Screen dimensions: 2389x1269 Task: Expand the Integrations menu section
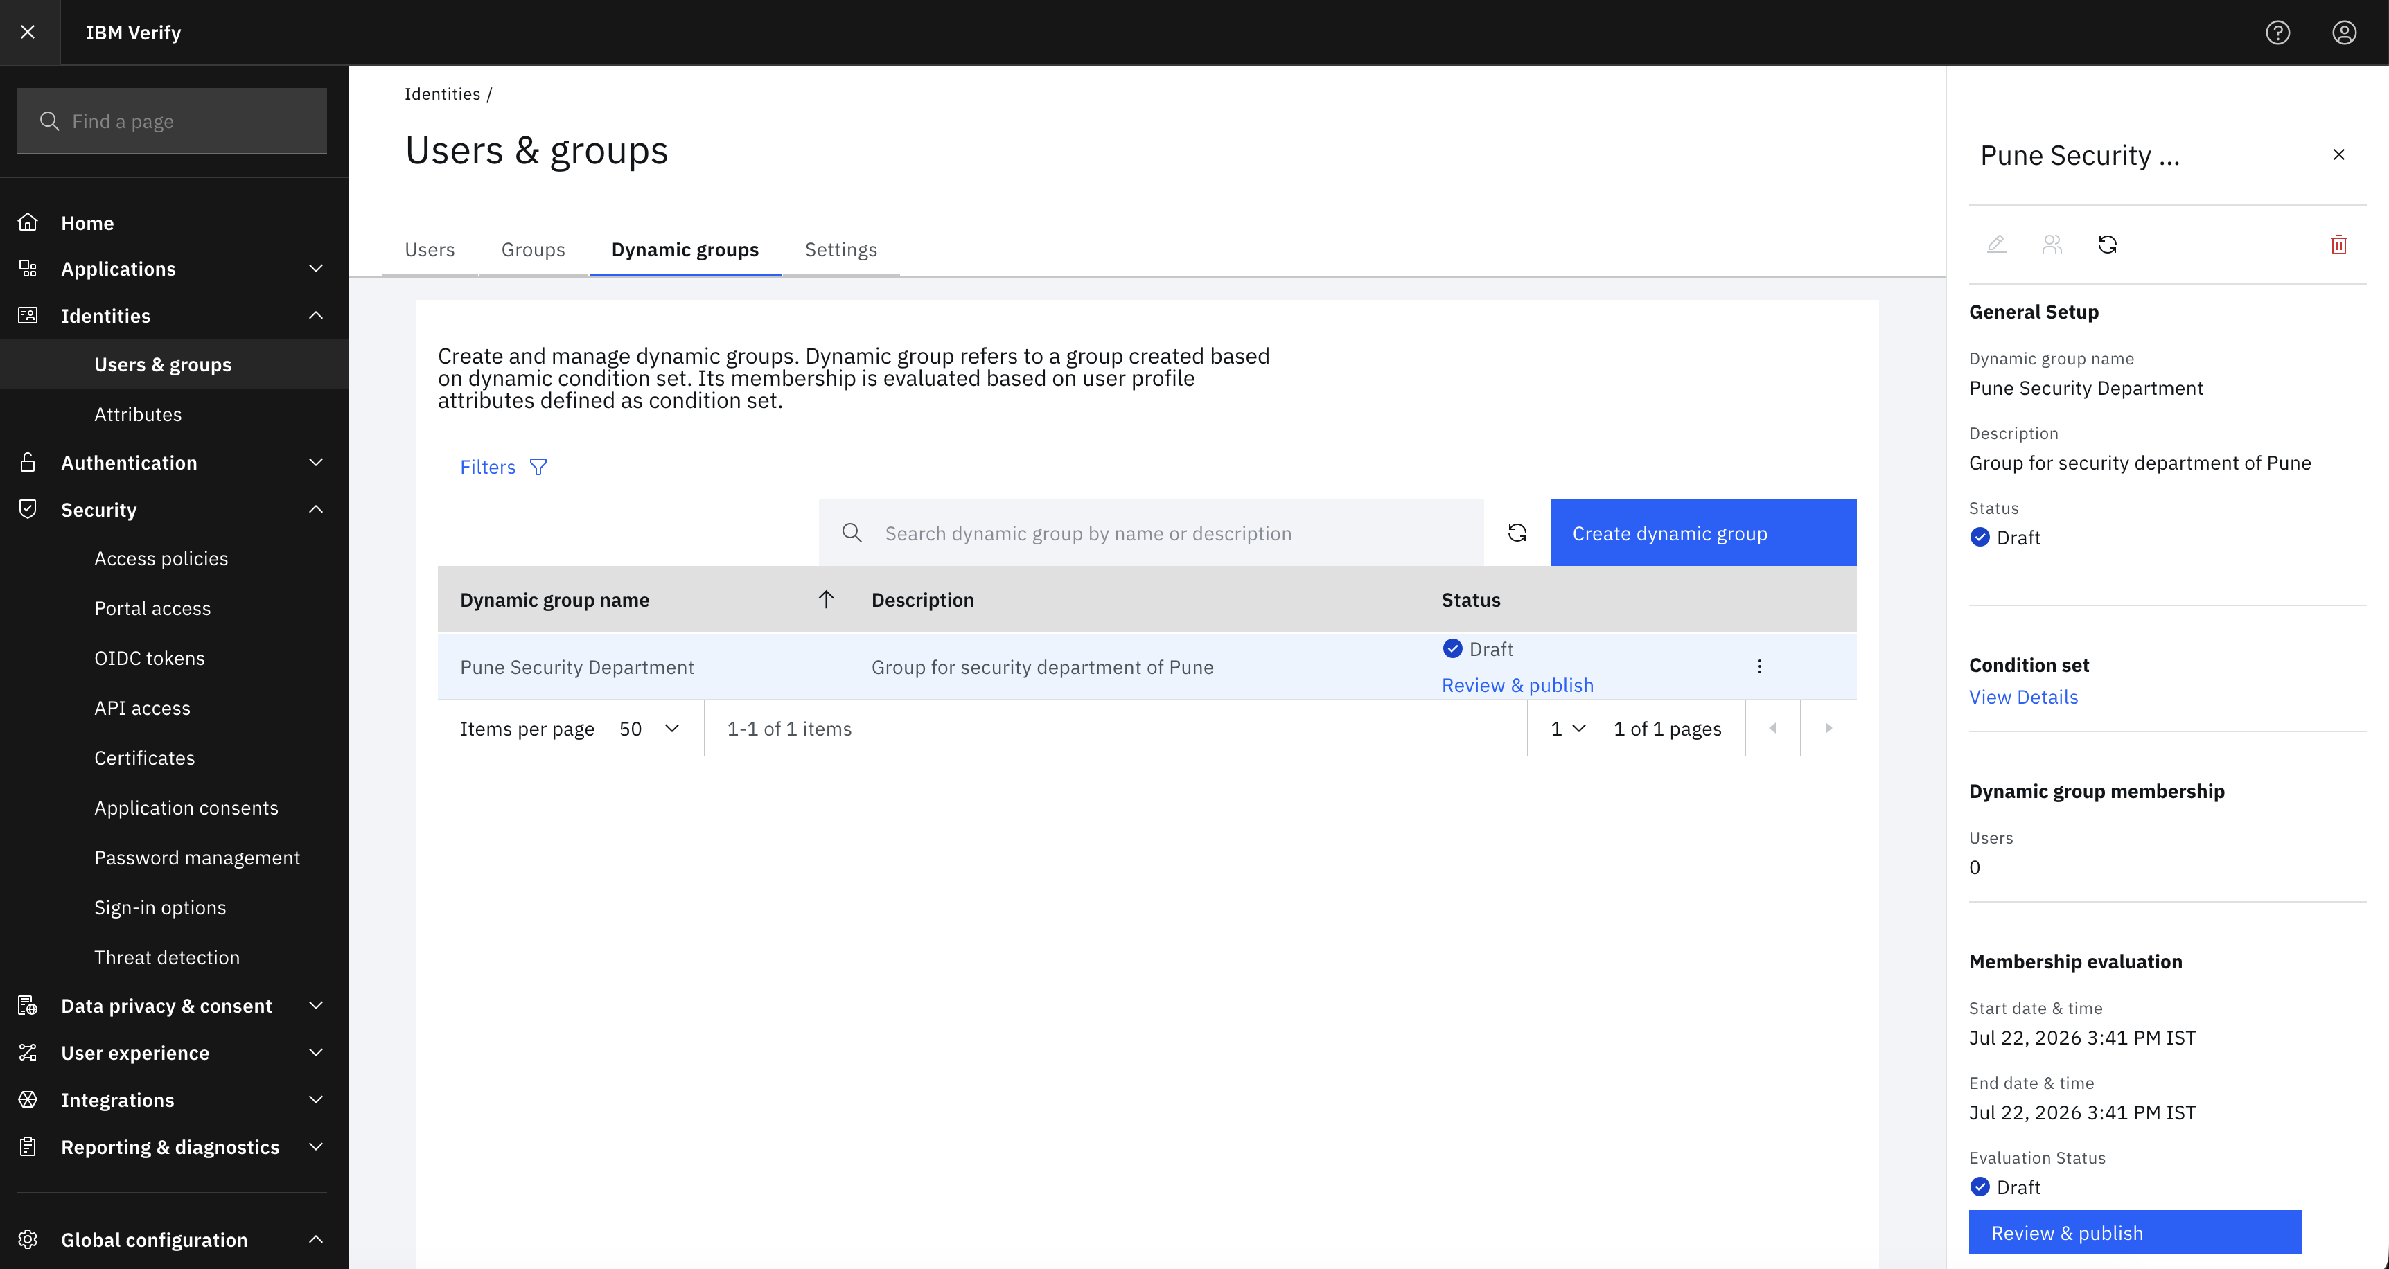315,1099
